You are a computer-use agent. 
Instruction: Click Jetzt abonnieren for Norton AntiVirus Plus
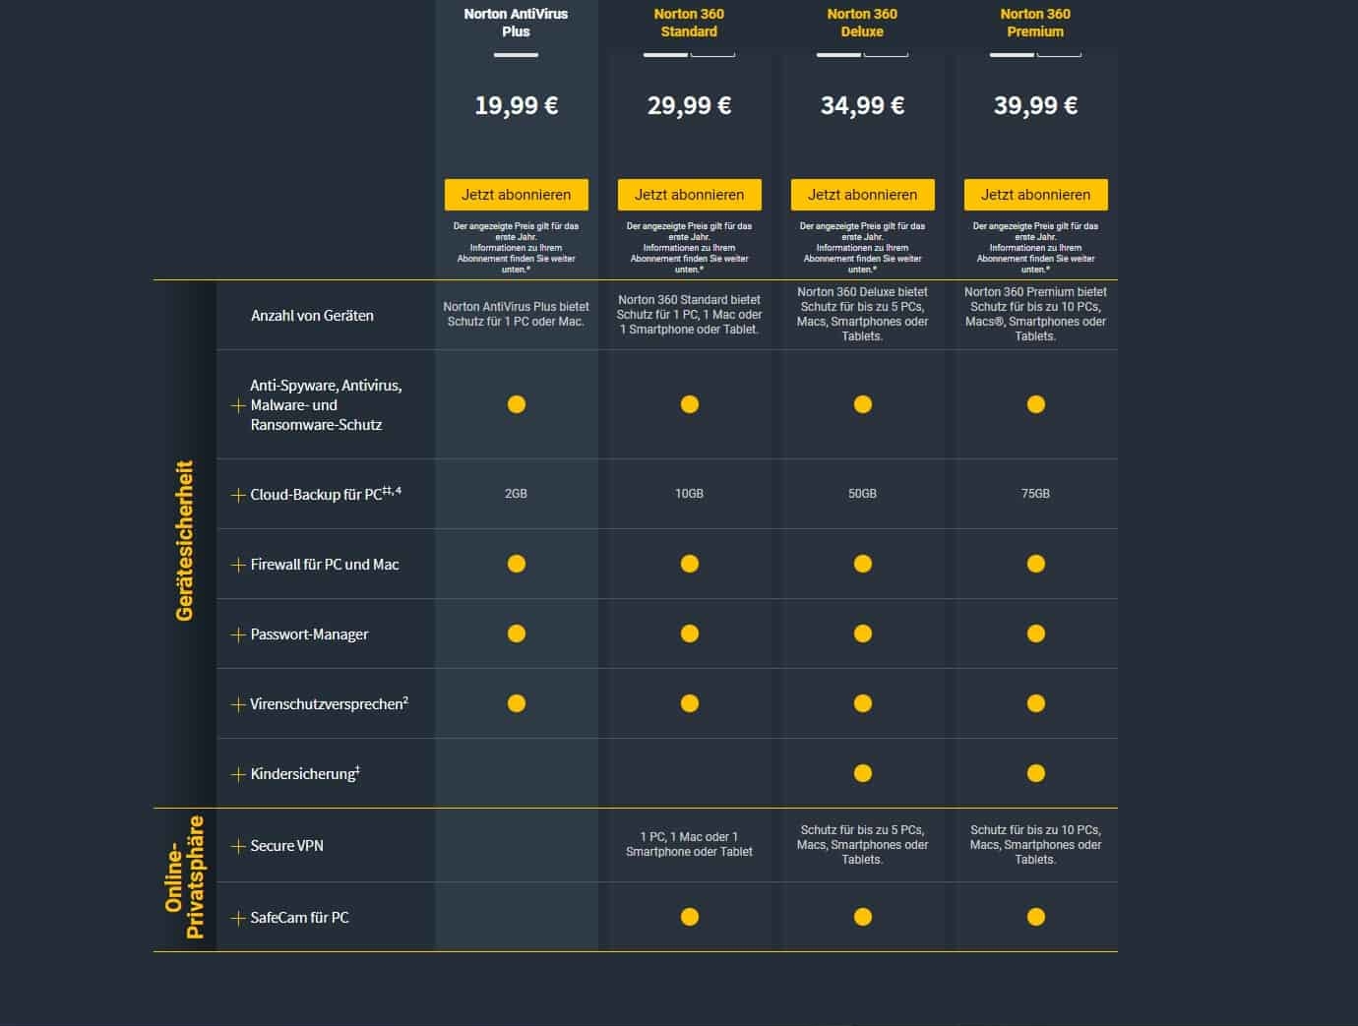point(516,194)
